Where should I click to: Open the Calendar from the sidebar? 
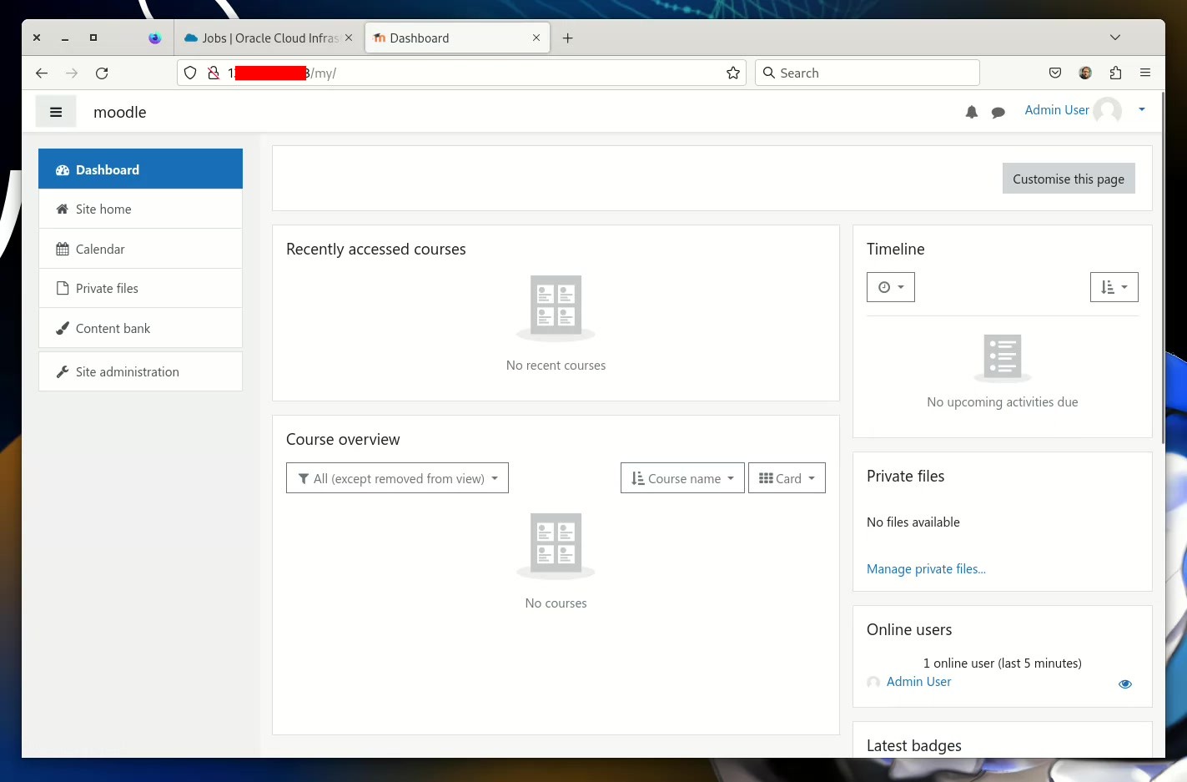[x=100, y=249]
